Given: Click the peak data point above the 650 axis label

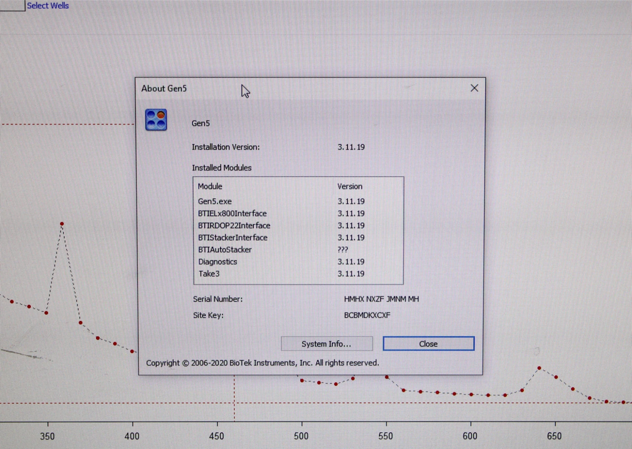Looking at the screenshot, I should 539,368.
